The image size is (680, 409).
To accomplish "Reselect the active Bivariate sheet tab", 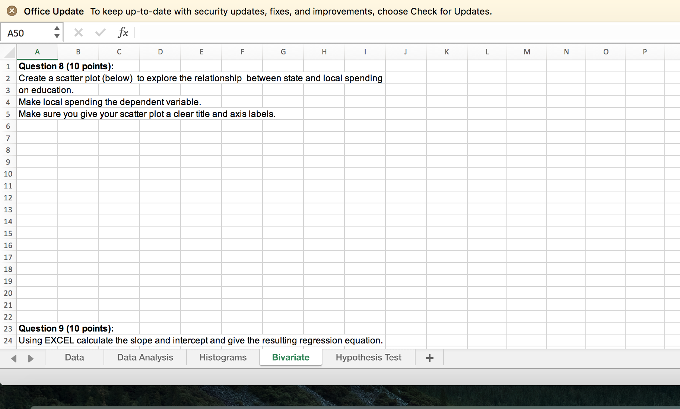I will 290,357.
